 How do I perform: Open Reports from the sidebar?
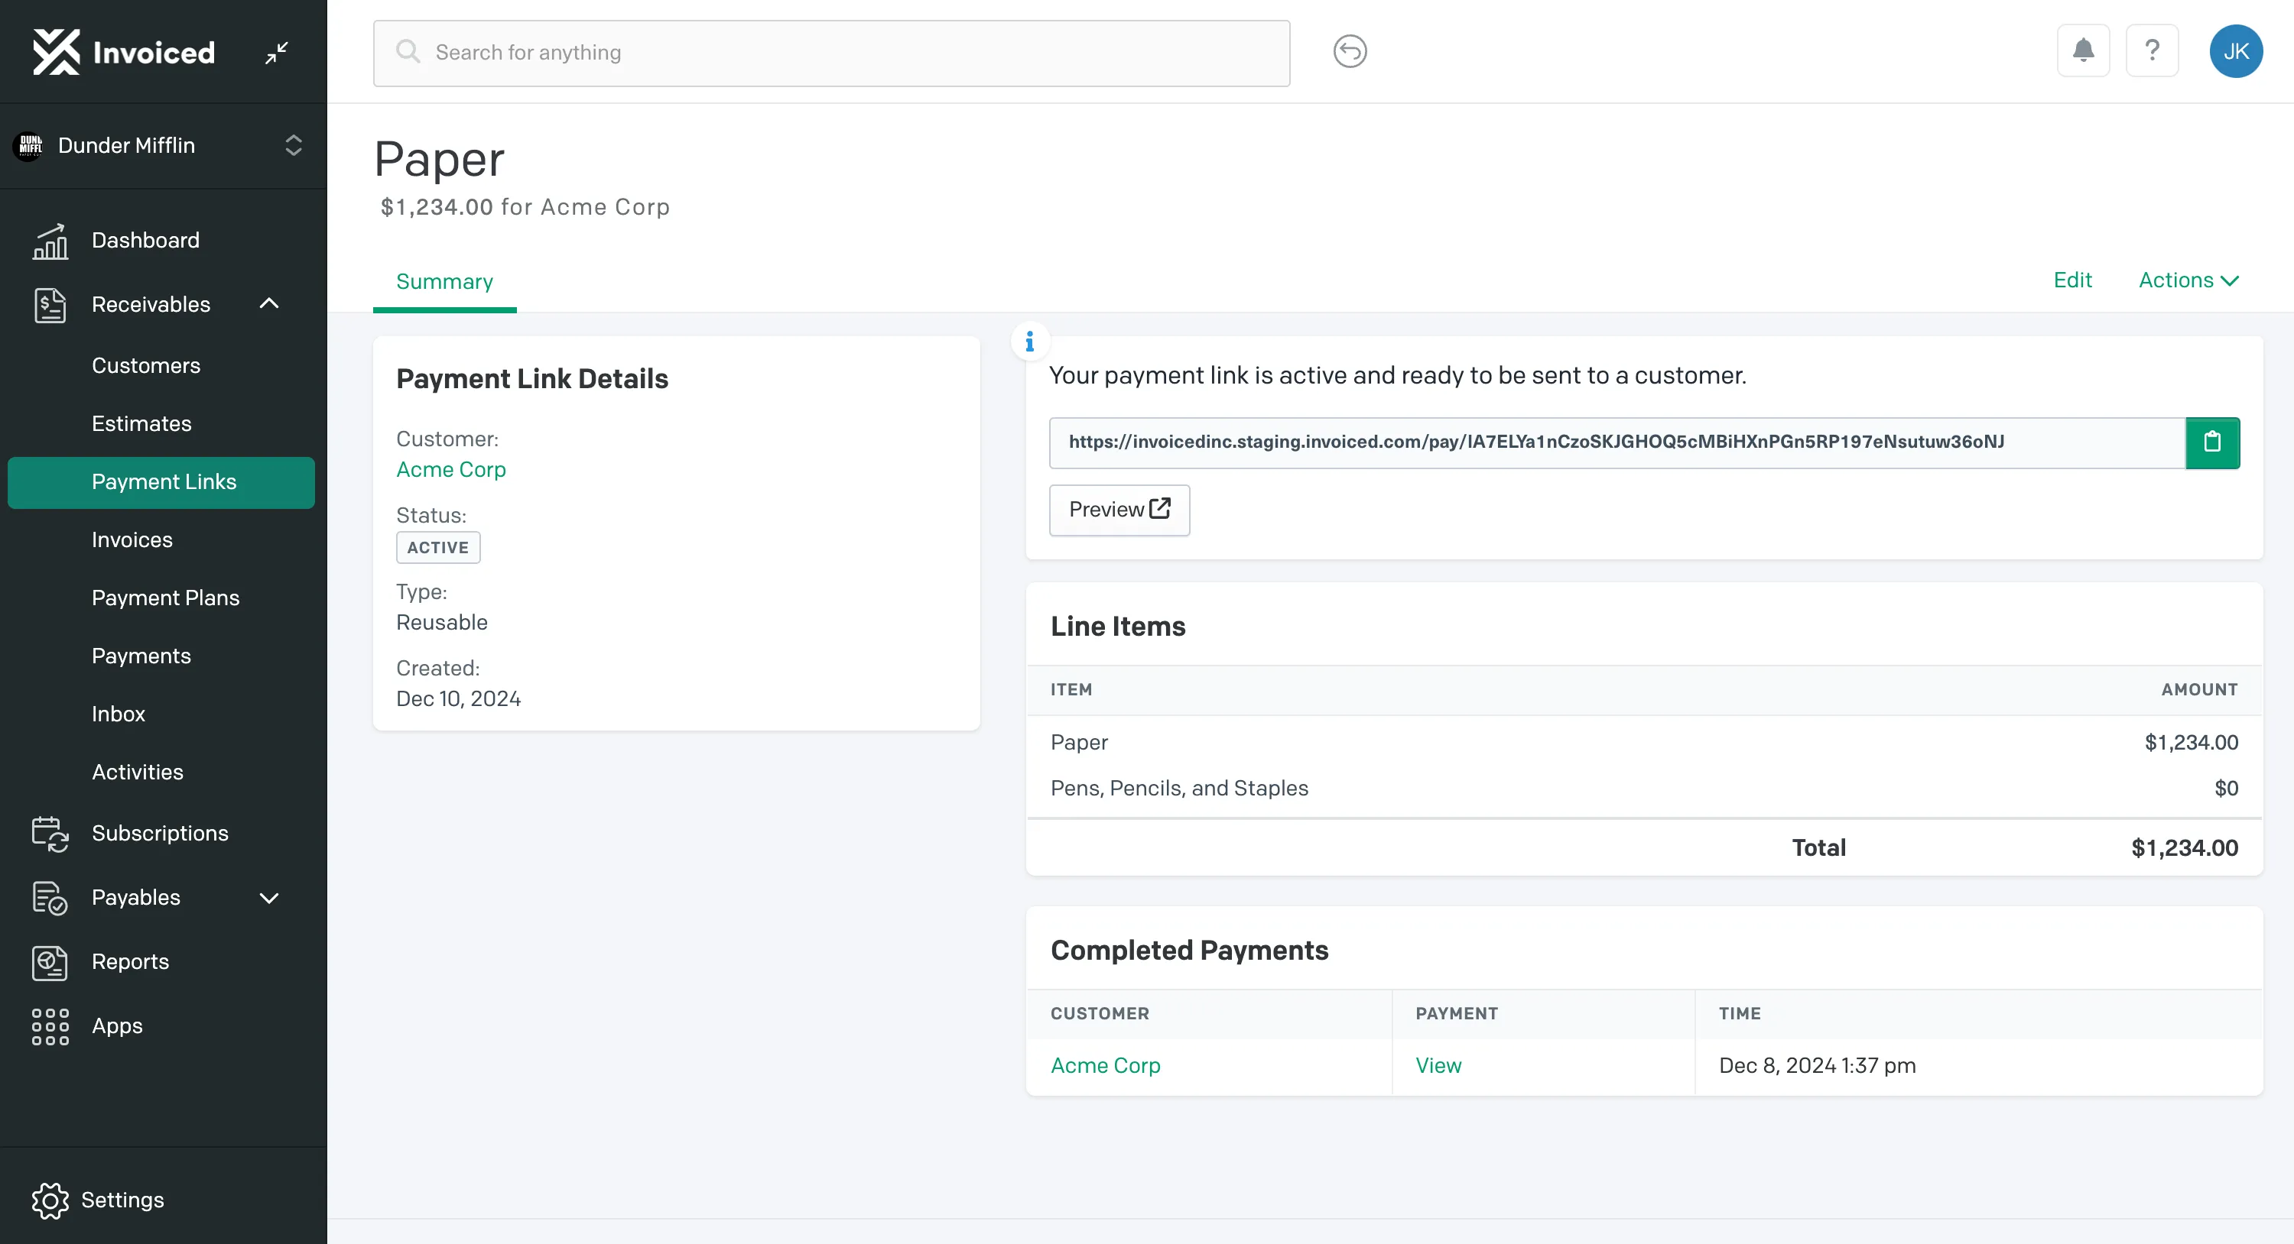click(99, 962)
